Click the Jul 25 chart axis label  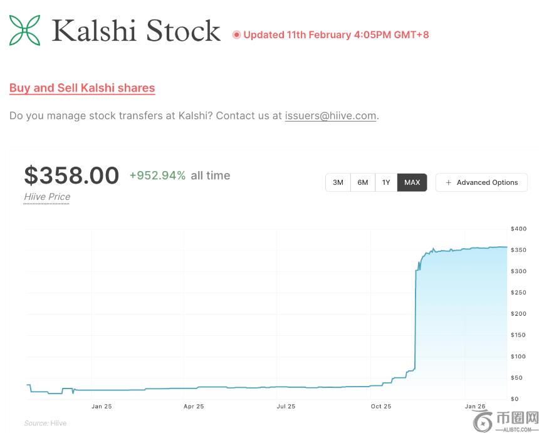click(286, 407)
